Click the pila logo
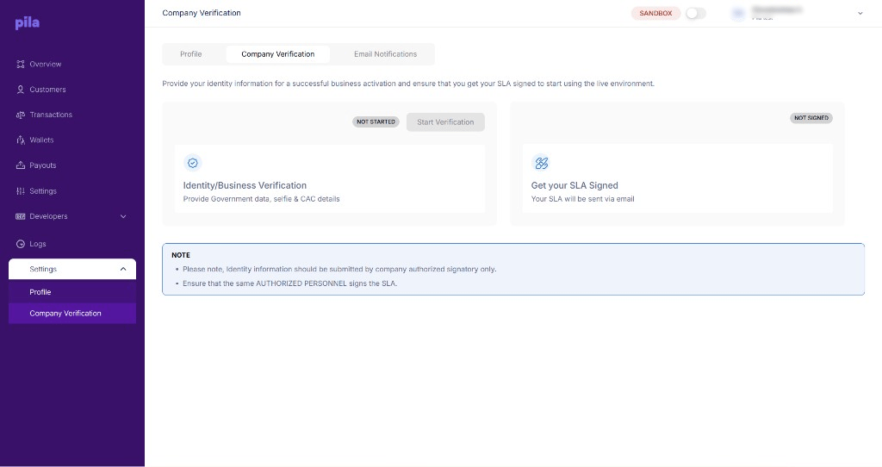 (x=27, y=22)
